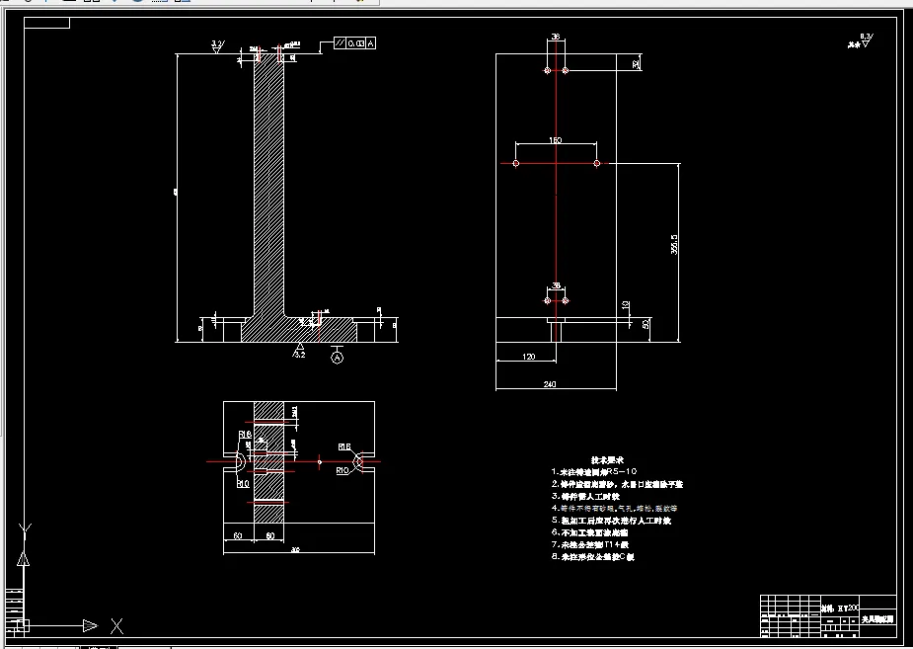Click the left hole of the 160-spaced pair
The image size is (913, 649).
pyautogui.click(x=516, y=163)
